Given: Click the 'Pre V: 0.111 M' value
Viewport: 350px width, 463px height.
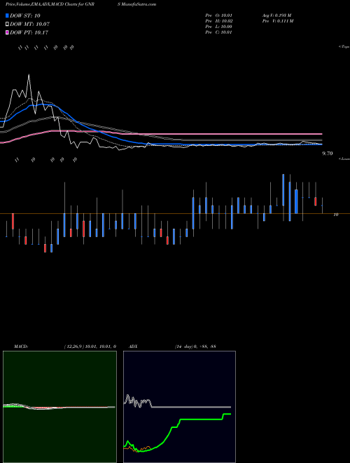Looking at the screenshot, I should pos(277,21).
